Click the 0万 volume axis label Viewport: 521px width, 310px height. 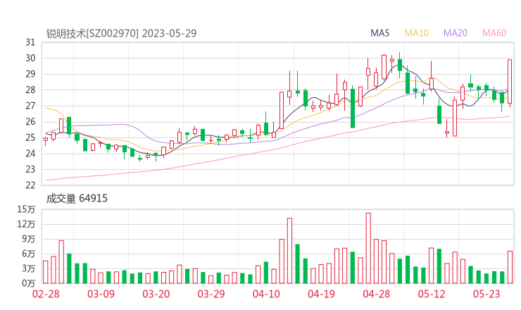coord(29,283)
